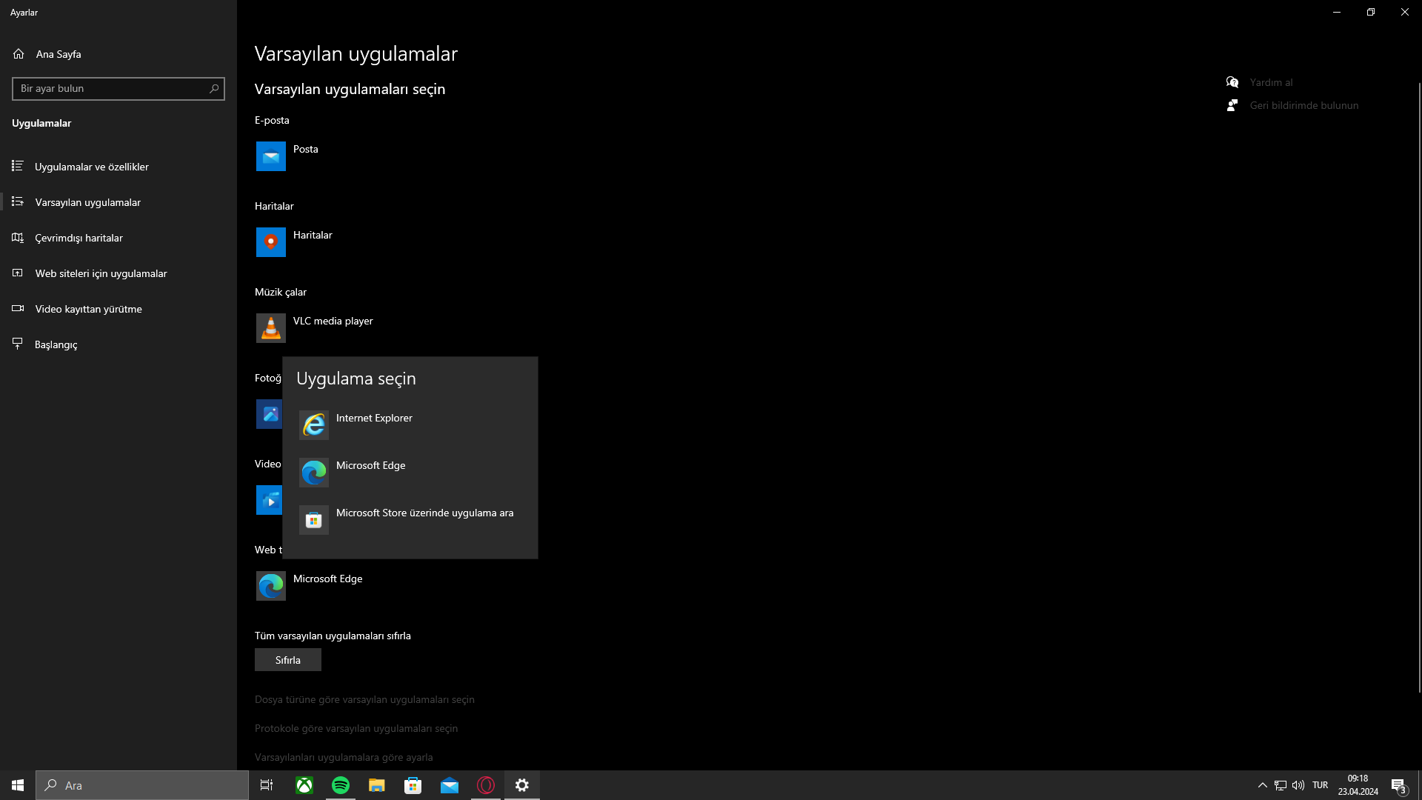This screenshot has height=800, width=1422.
Task: Click Protokole göre varsayılan uygulamaları link
Action: (356, 728)
